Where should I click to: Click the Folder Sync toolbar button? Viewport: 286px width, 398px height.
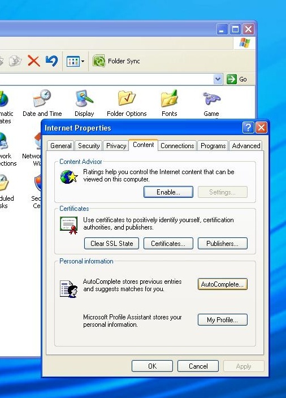click(116, 61)
